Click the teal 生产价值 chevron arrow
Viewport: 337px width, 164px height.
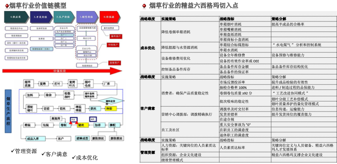tap(65, 17)
